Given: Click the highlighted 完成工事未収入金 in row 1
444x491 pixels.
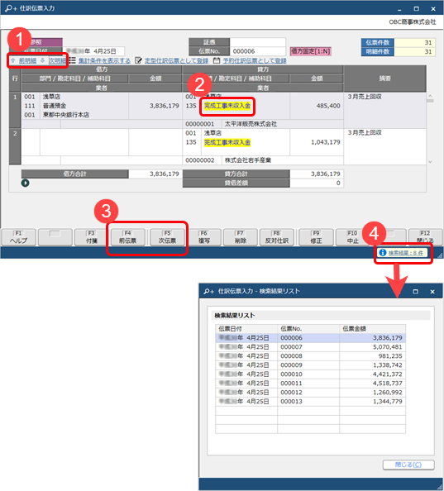Looking at the screenshot, I should (227, 106).
